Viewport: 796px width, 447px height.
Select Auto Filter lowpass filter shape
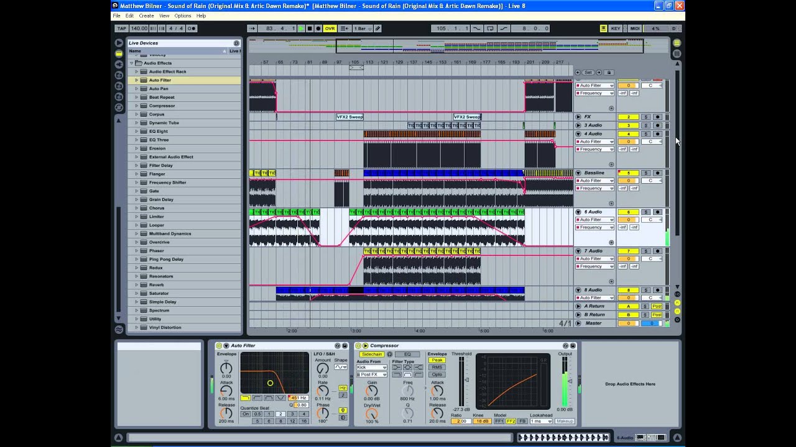245,398
